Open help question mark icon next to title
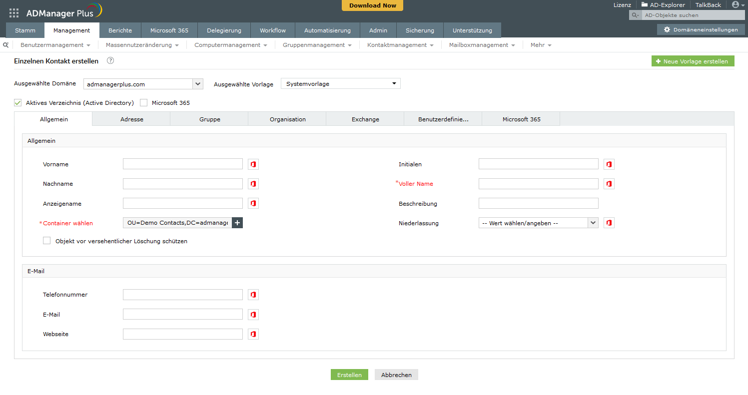 tap(110, 61)
